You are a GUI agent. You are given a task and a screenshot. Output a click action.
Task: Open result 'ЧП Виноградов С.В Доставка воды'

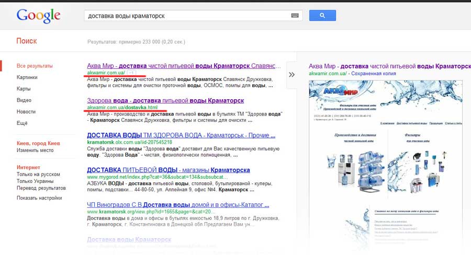click(x=178, y=205)
